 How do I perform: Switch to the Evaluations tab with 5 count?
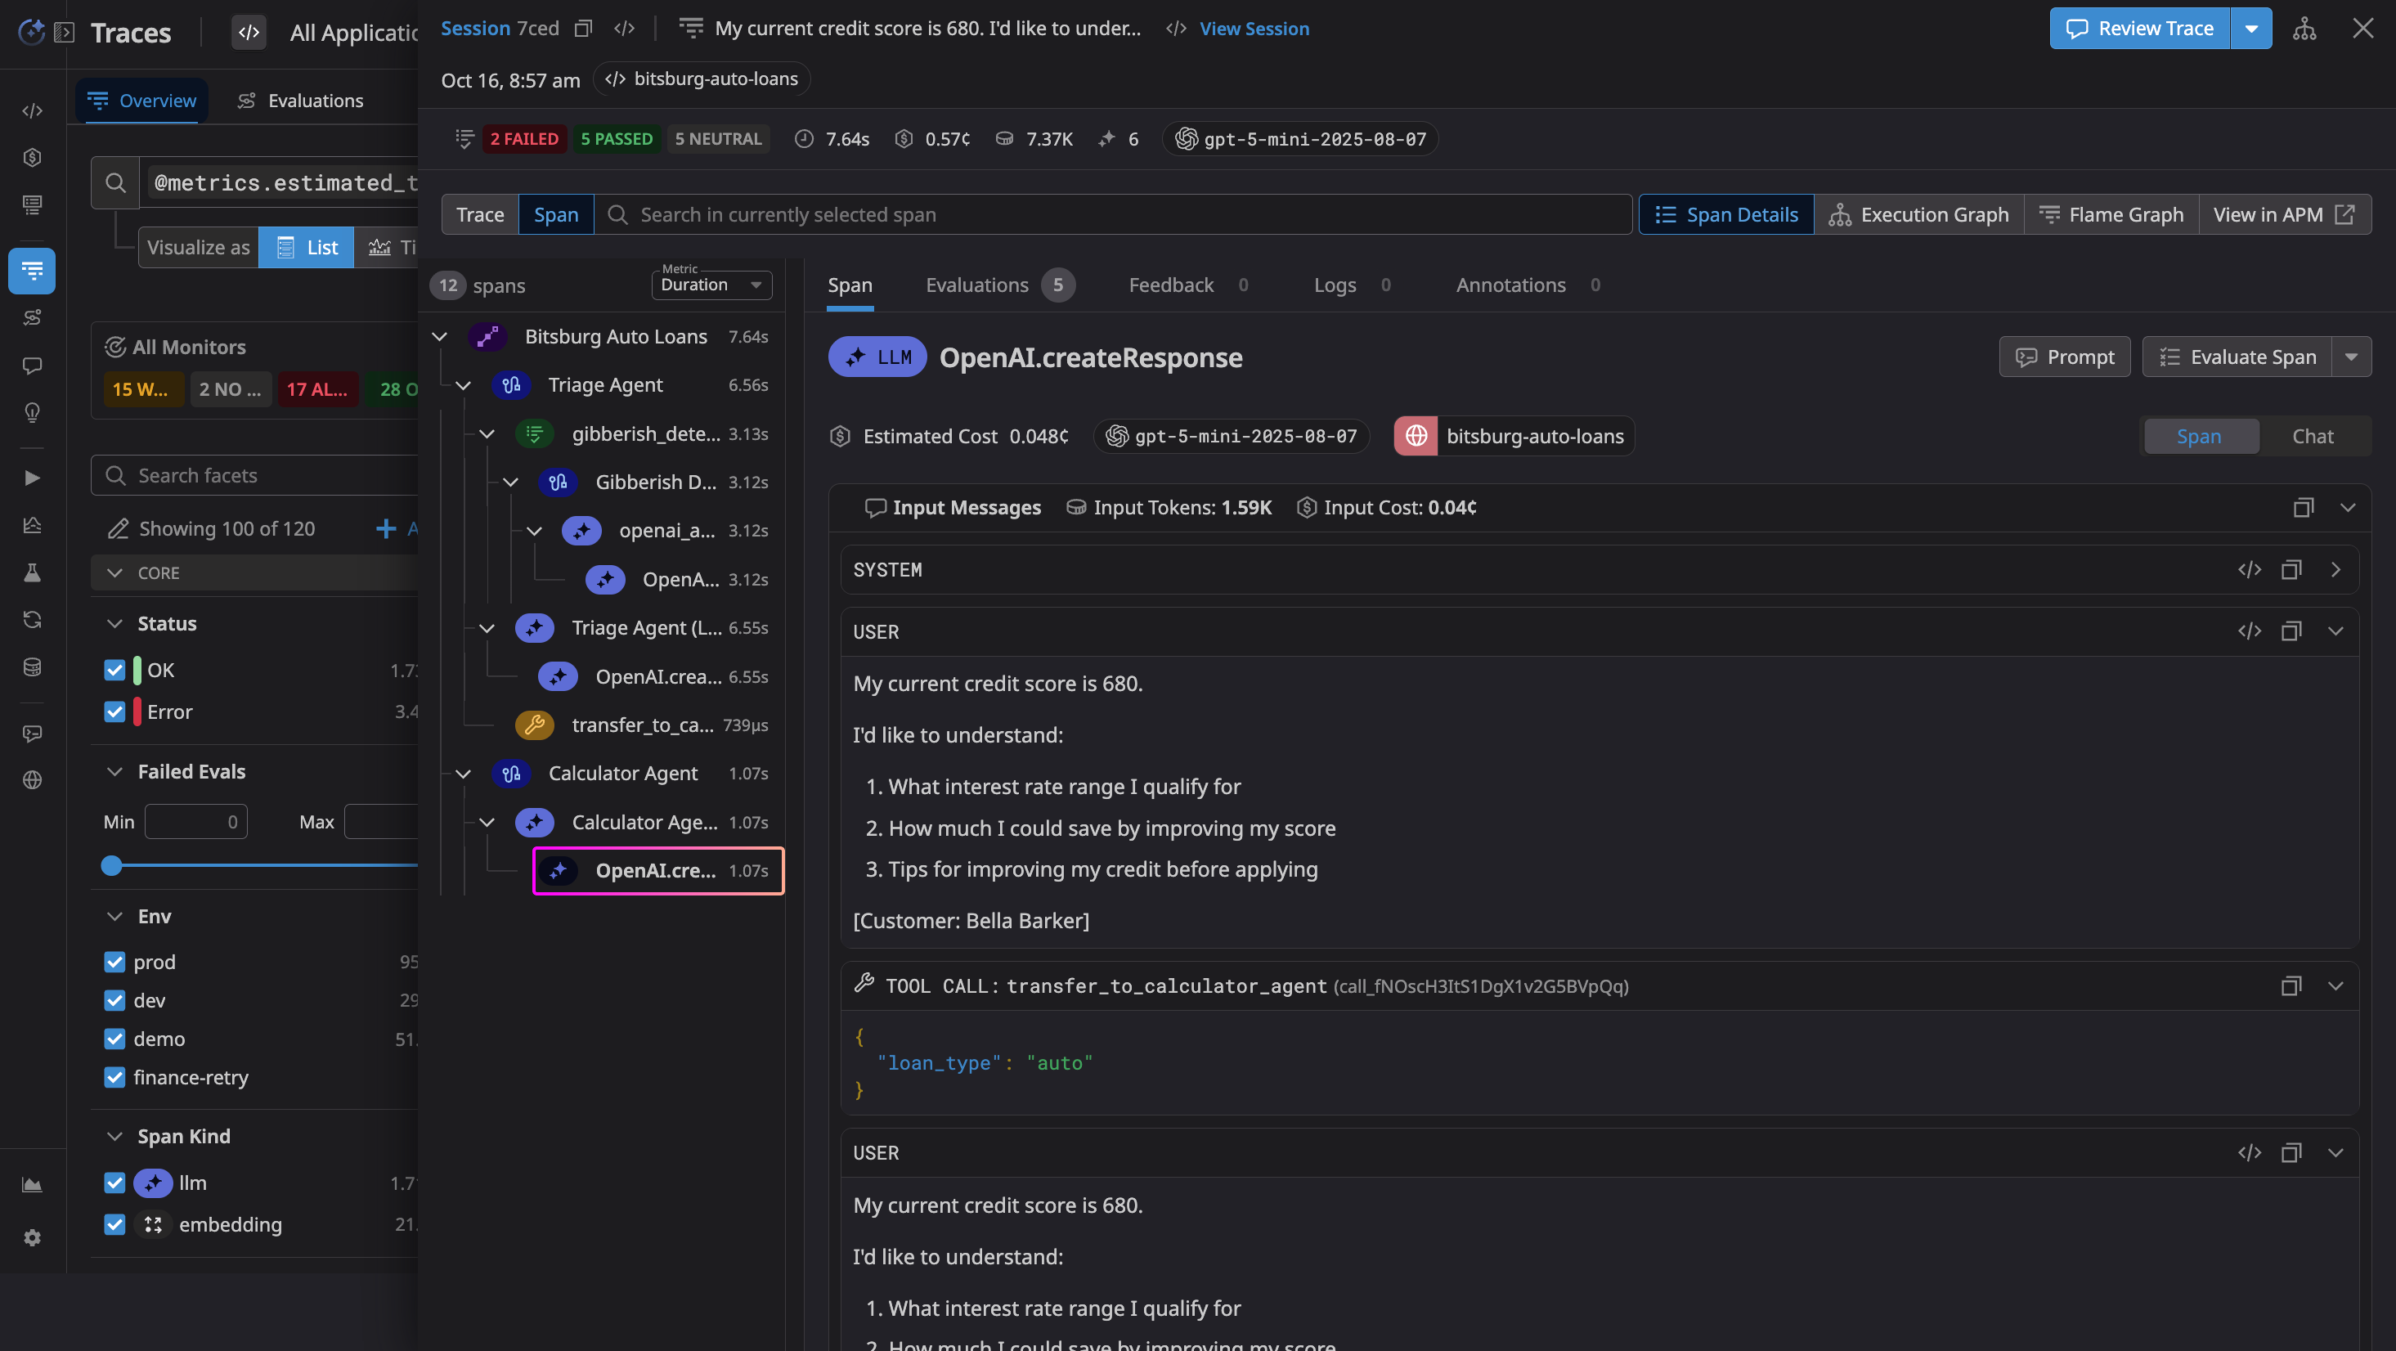pos(1000,285)
